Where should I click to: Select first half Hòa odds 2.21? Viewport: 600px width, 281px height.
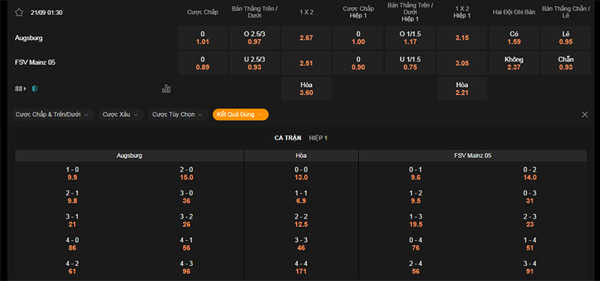[462, 88]
